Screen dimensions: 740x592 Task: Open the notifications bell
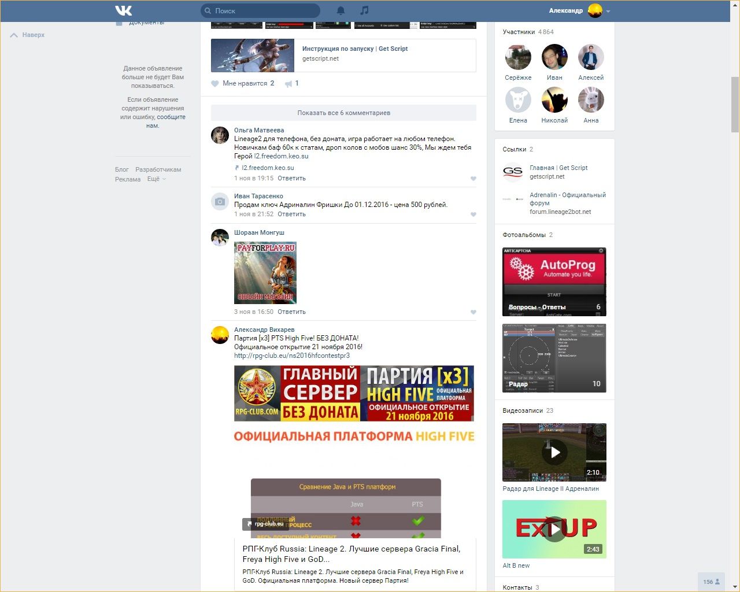[341, 10]
